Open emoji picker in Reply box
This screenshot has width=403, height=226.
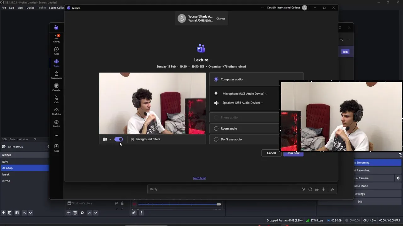pyautogui.click(x=310, y=189)
